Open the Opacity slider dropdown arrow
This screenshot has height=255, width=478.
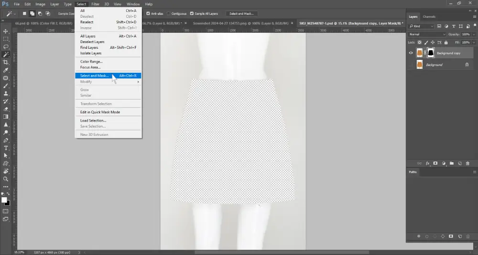[474, 34]
